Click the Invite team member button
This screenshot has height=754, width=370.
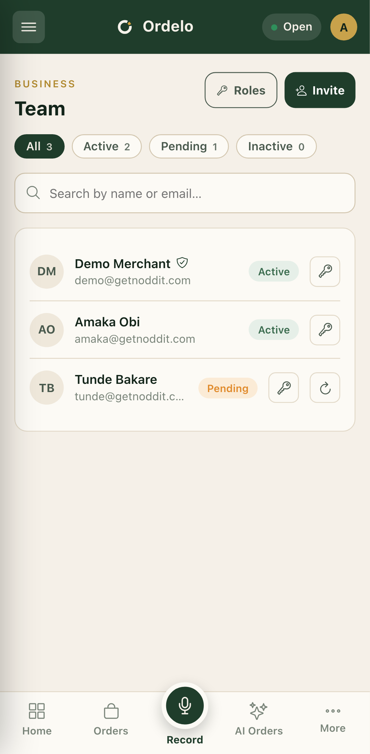320,90
